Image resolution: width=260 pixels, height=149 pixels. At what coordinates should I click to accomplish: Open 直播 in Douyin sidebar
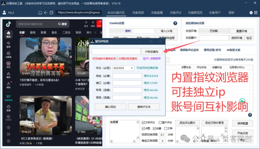click(x=8, y=108)
